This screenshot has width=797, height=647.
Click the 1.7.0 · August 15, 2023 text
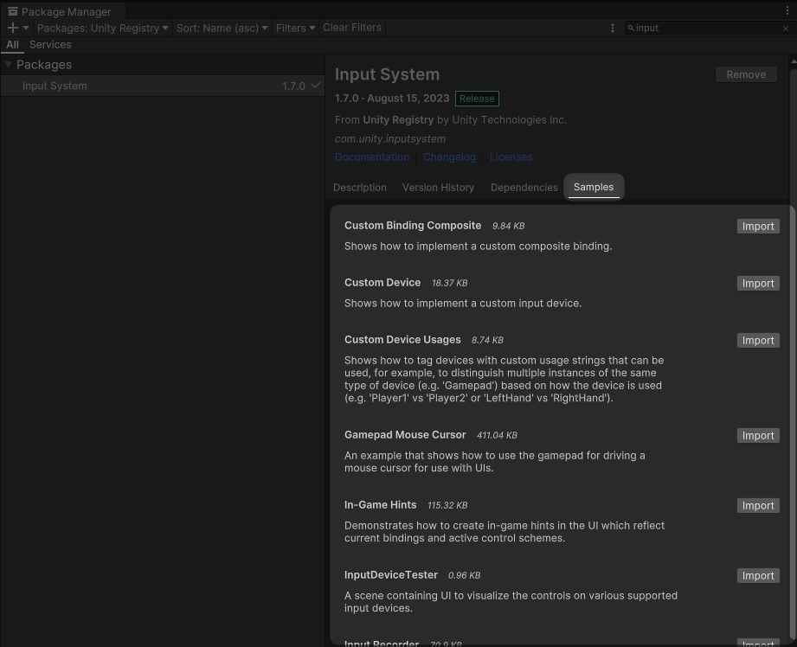[392, 98]
